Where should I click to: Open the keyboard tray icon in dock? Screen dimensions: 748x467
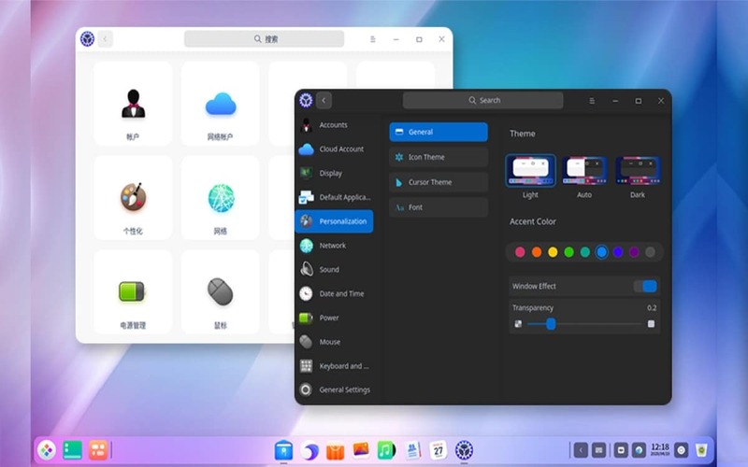click(x=599, y=450)
